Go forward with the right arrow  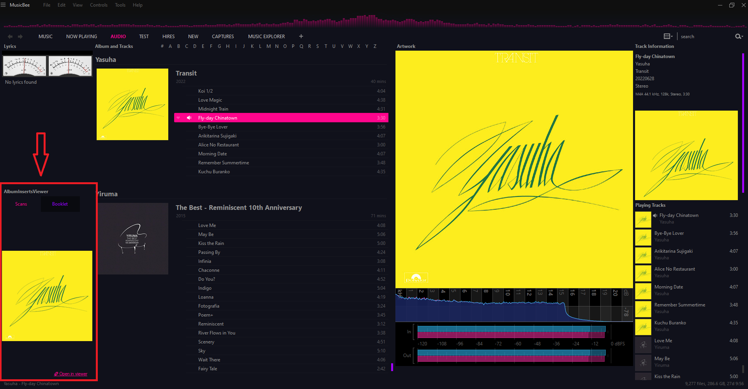[x=20, y=37]
